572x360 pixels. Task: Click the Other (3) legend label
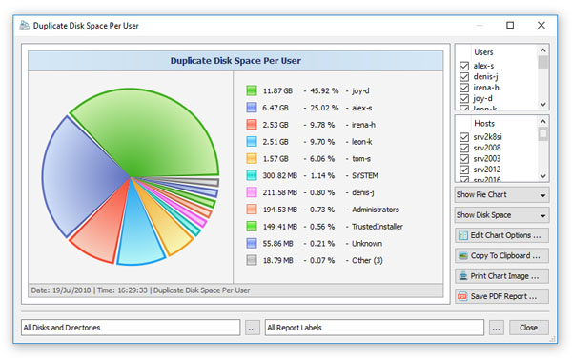(x=367, y=261)
